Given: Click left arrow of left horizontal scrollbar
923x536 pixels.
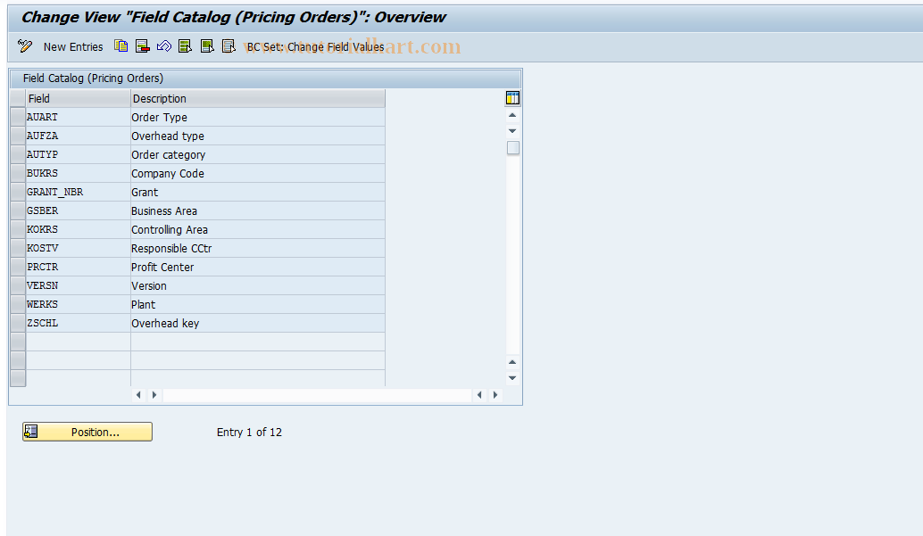Looking at the screenshot, I should pos(138,395).
